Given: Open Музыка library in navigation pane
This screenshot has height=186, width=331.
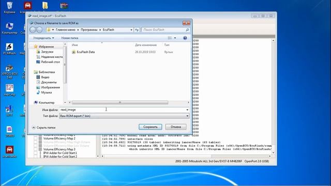Looking at the screenshot, I should (44, 92).
